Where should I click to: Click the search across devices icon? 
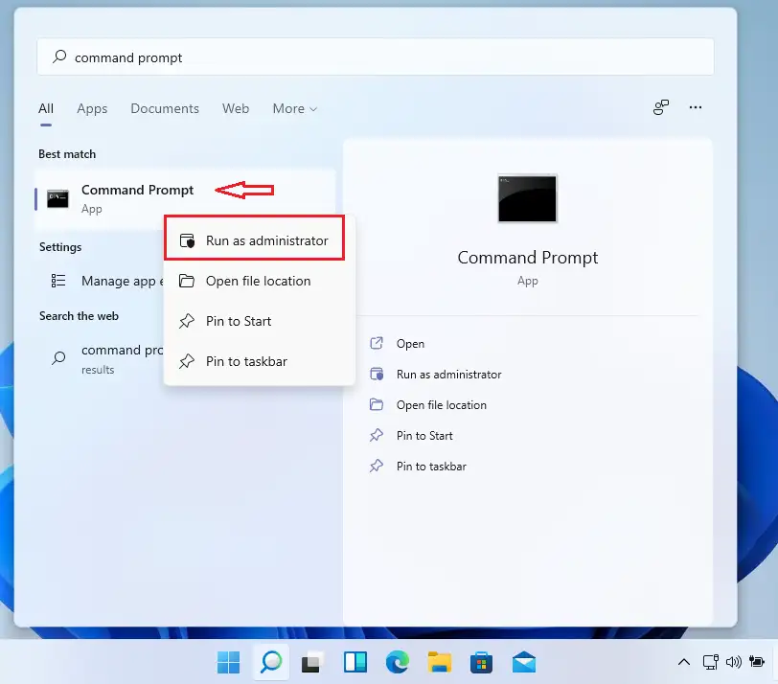(x=661, y=108)
